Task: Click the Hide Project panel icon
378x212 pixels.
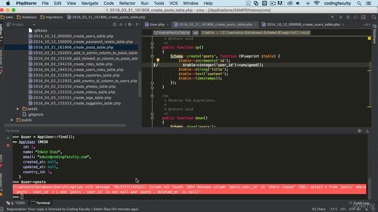Action: coord(138,25)
